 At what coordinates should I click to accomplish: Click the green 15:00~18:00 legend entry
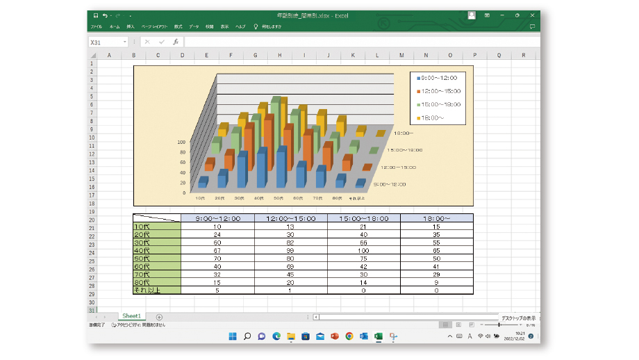pyautogui.click(x=438, y=105)
